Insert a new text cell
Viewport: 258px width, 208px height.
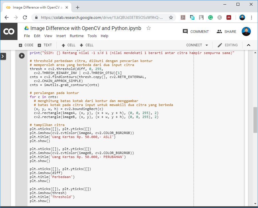coord(45,45)
